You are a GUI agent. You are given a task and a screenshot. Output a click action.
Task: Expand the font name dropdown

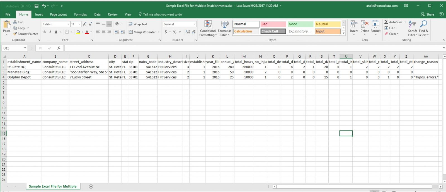[68, 24]
